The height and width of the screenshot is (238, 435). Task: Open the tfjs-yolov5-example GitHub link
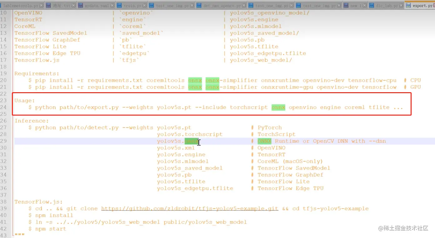(190, 209)
